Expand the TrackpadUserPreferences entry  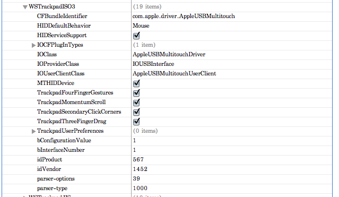33,131
